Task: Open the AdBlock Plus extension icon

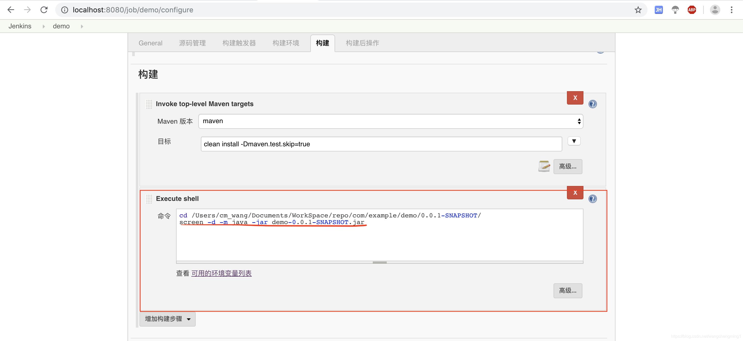Action: [x=692, y=10]
